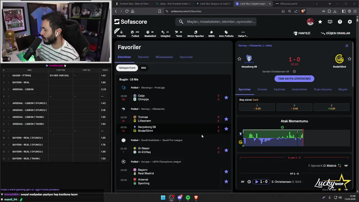Open the FANTEZİ page
Viewport: 359px width, 202px height.
(x=302, y=33)
